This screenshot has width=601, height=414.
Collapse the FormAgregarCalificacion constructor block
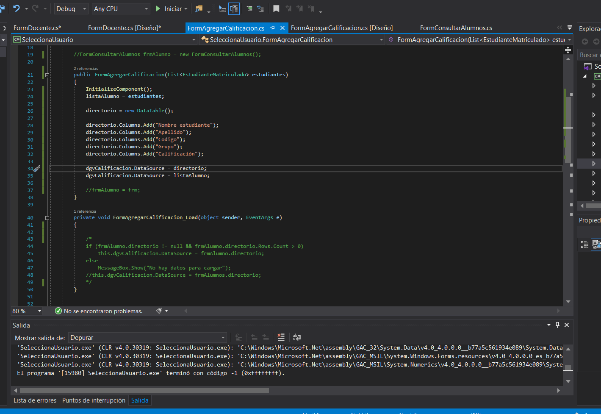pos(47,75)
